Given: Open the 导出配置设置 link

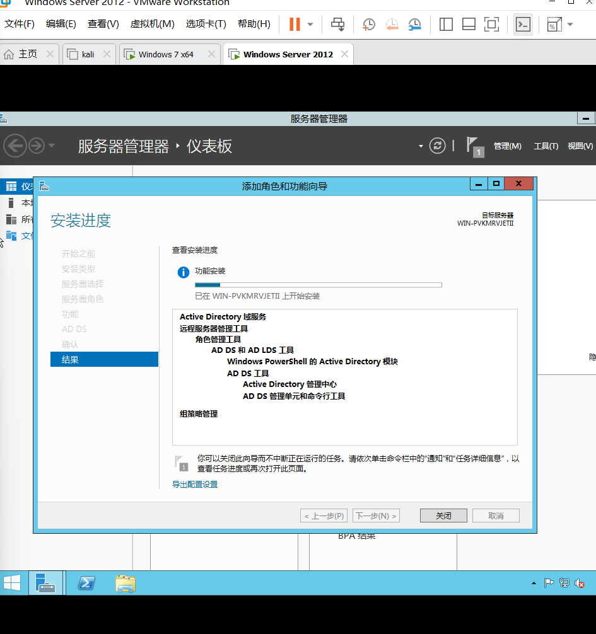Looking at the screenshot, I should pyautogui.click(x=195, y=484).
